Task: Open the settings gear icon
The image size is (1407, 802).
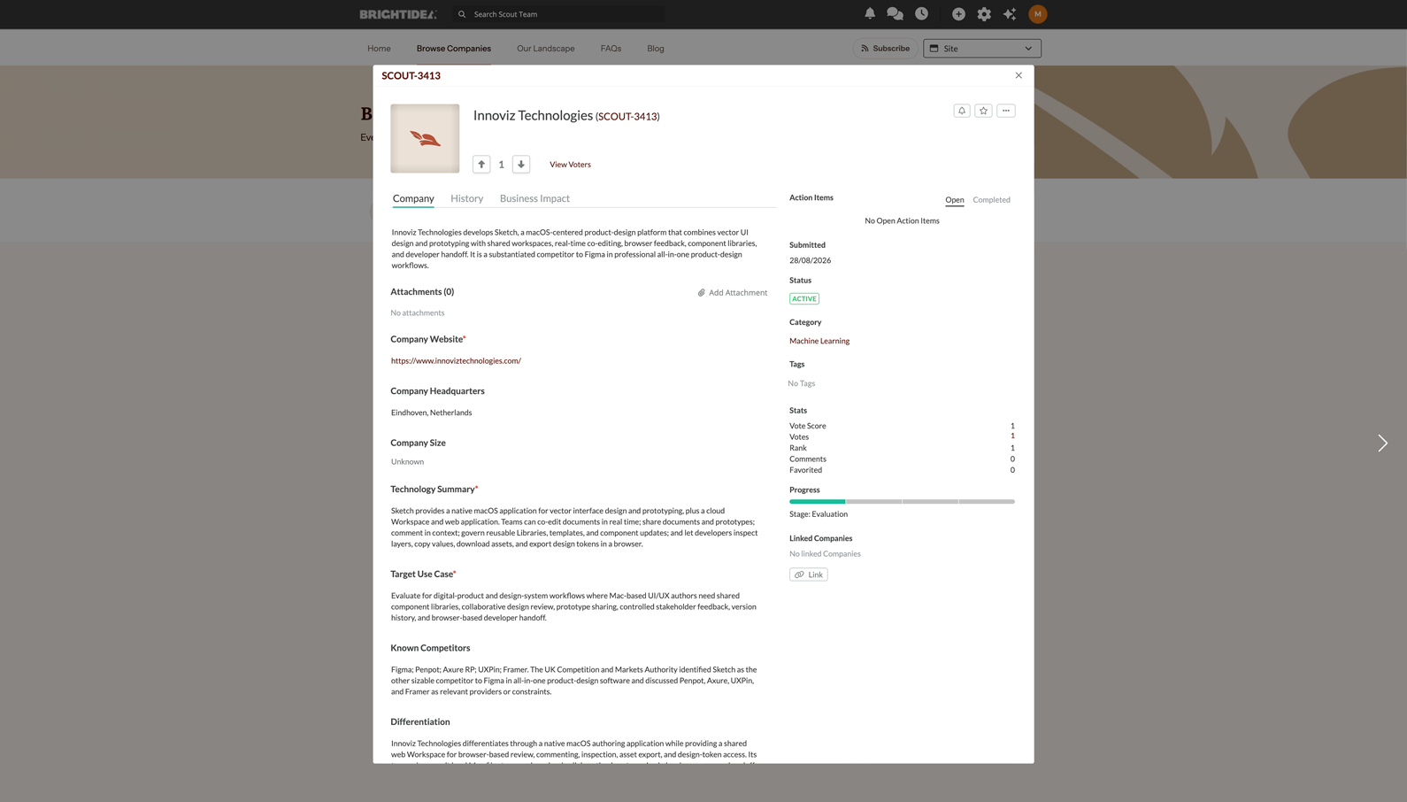Action: (x=984, y=14)
